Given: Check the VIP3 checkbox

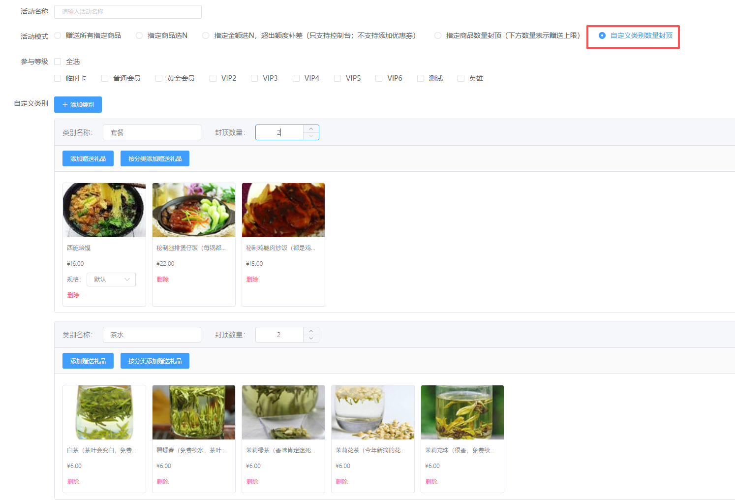Looking at the screenshot, I should (x=254, y=78).
